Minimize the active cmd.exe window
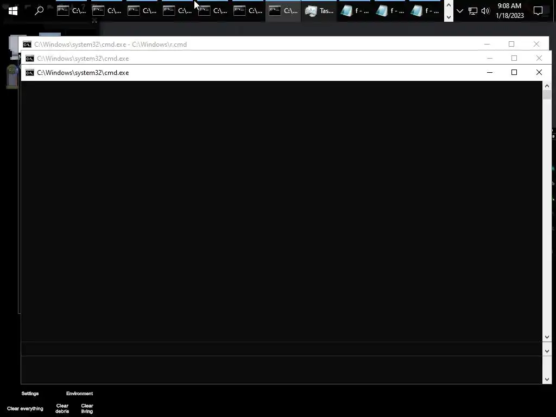 coord(490,72)
